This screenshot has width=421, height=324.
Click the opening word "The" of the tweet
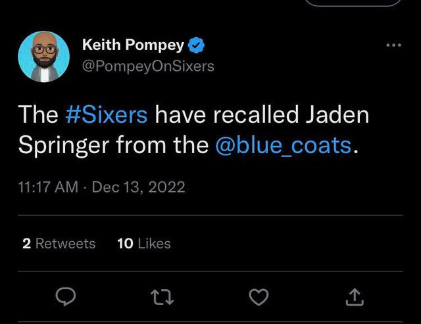pos(39,114)
